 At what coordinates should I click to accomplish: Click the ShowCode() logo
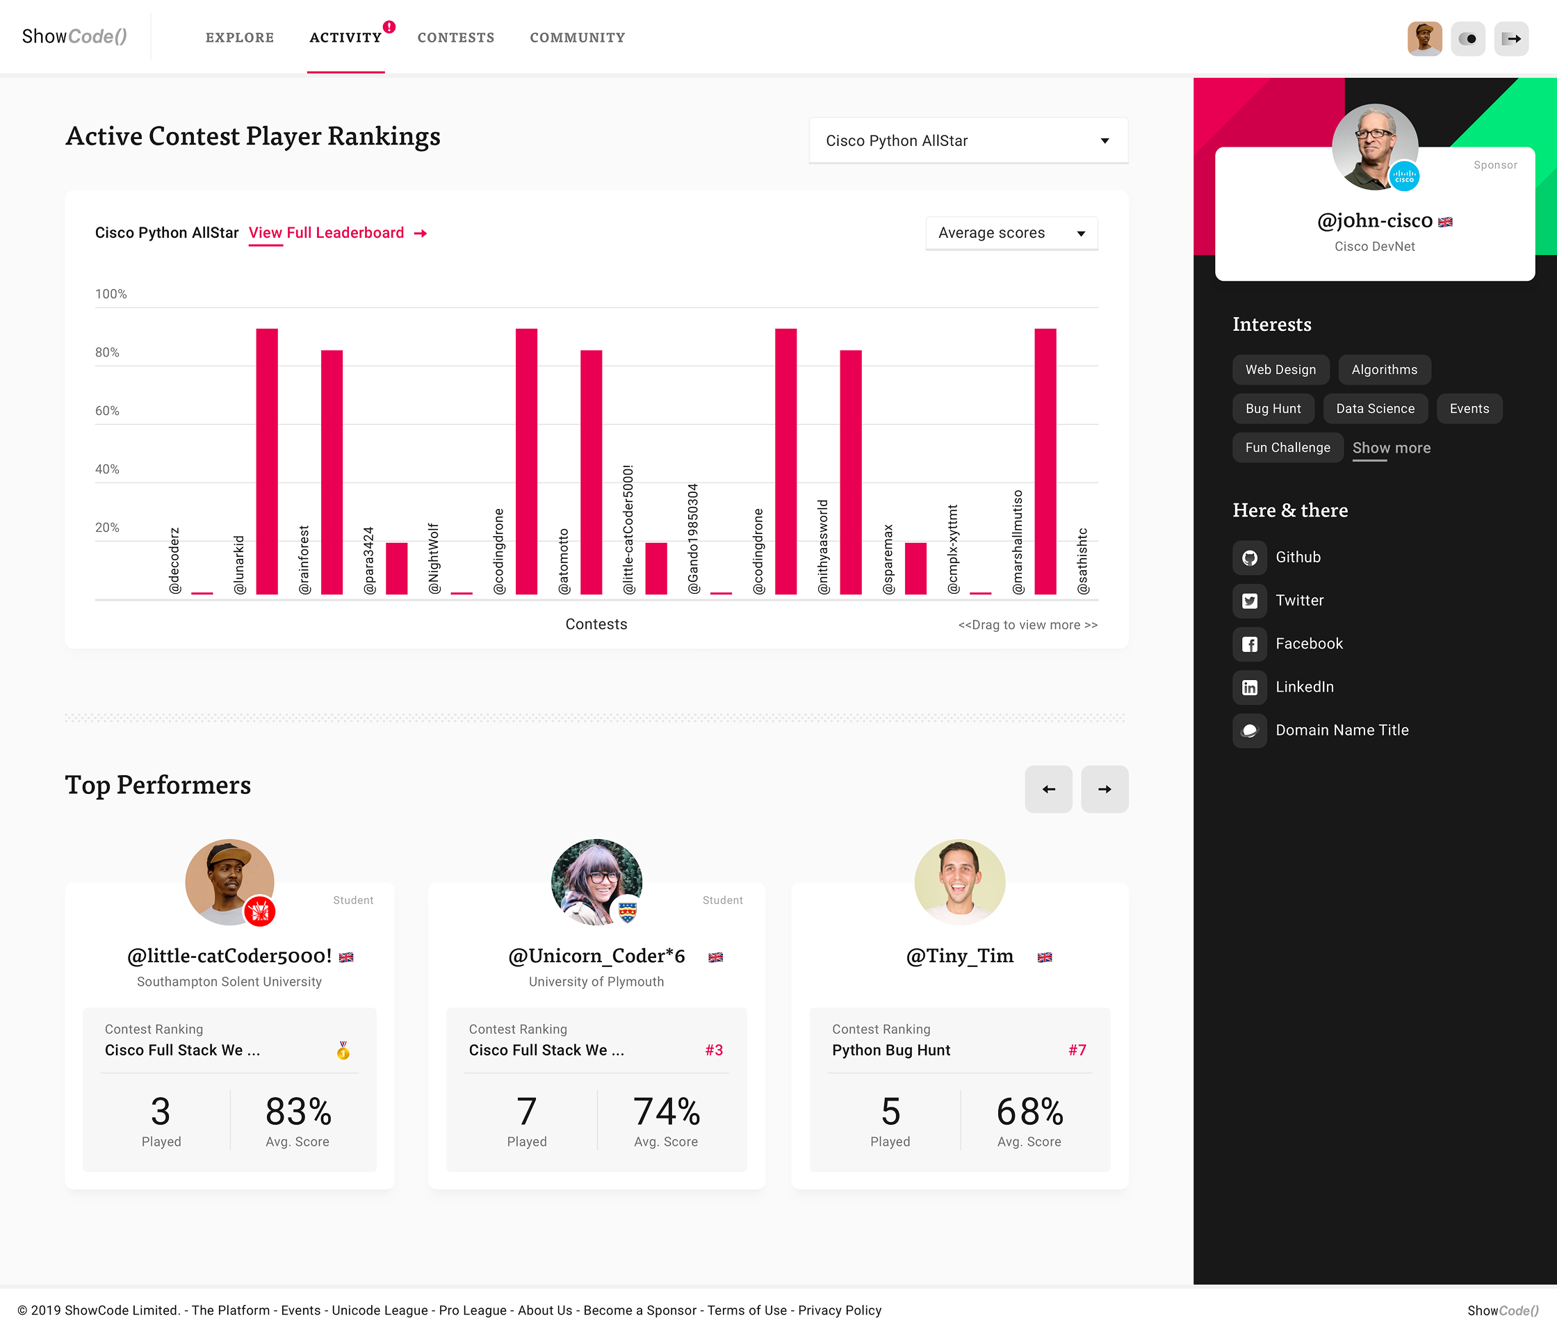coord(74,36)
